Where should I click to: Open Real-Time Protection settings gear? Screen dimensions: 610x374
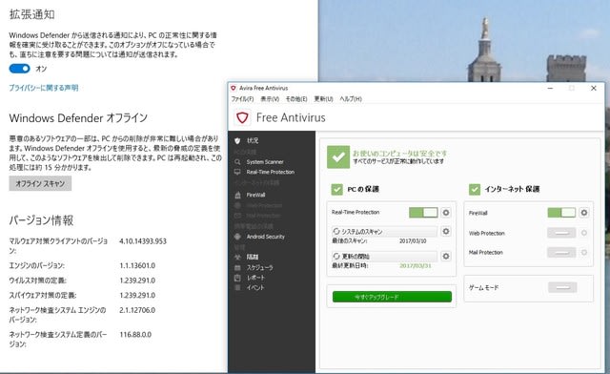pos(446,213)
